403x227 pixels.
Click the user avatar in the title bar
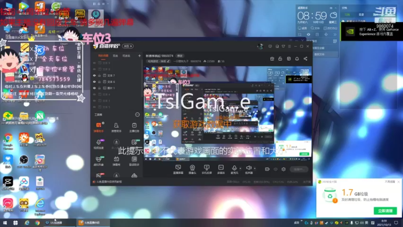[260, 46]
